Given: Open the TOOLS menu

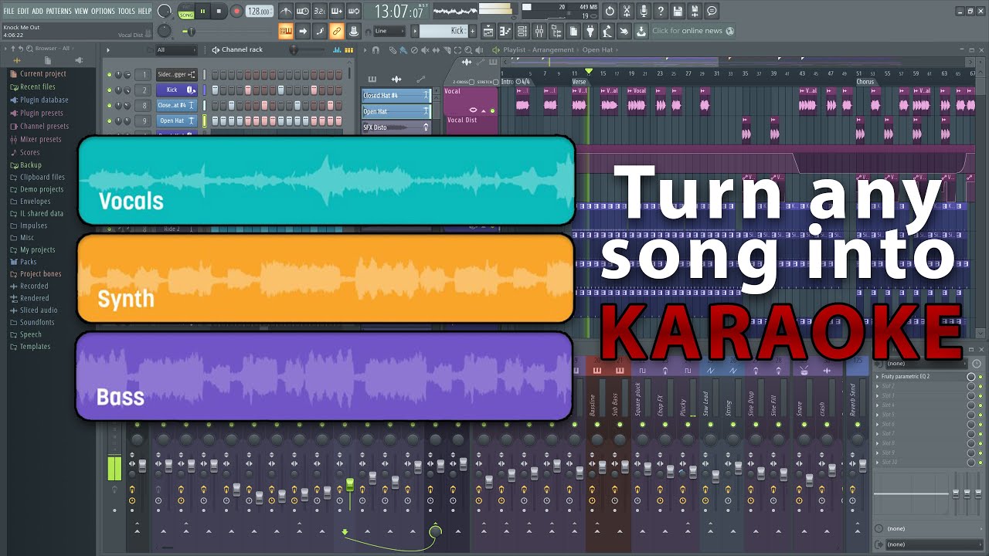Looking at the screenshot, I should 126,11.
